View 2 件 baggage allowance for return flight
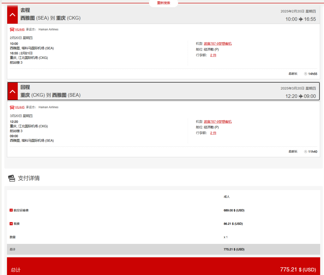The width and height of the screenshot is (324, 275). click(213, 133)
